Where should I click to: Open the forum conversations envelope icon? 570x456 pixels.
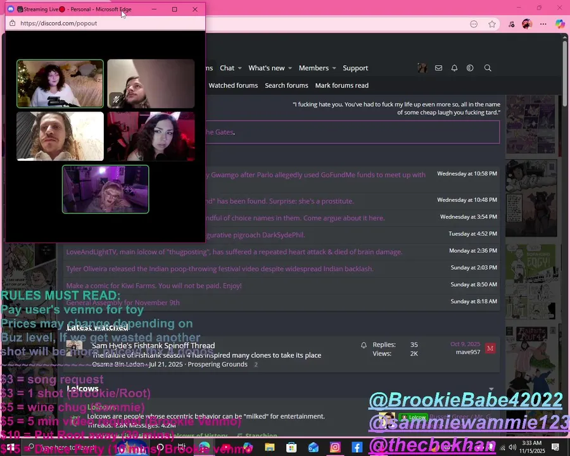(x=438, y=68)
